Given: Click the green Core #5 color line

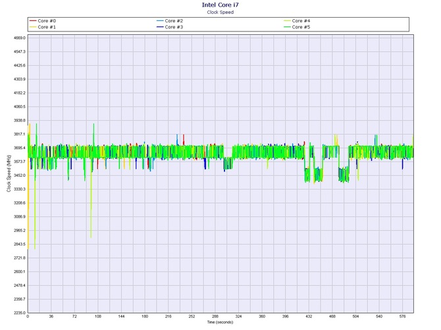Looking at the screenshot, I should click(287, 27).
